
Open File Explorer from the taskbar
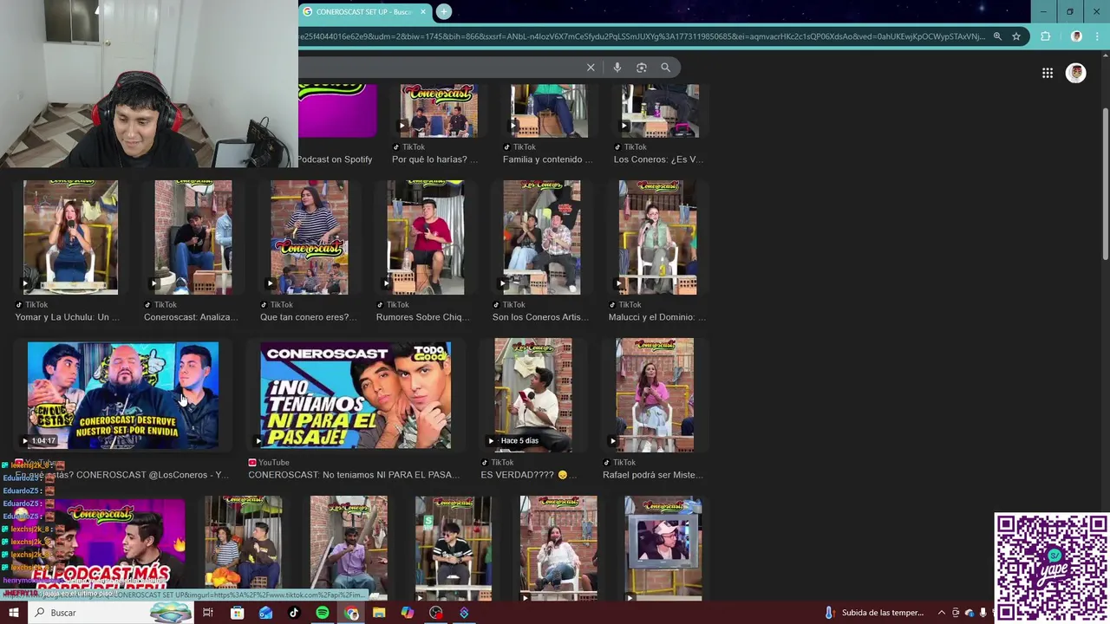379,613
